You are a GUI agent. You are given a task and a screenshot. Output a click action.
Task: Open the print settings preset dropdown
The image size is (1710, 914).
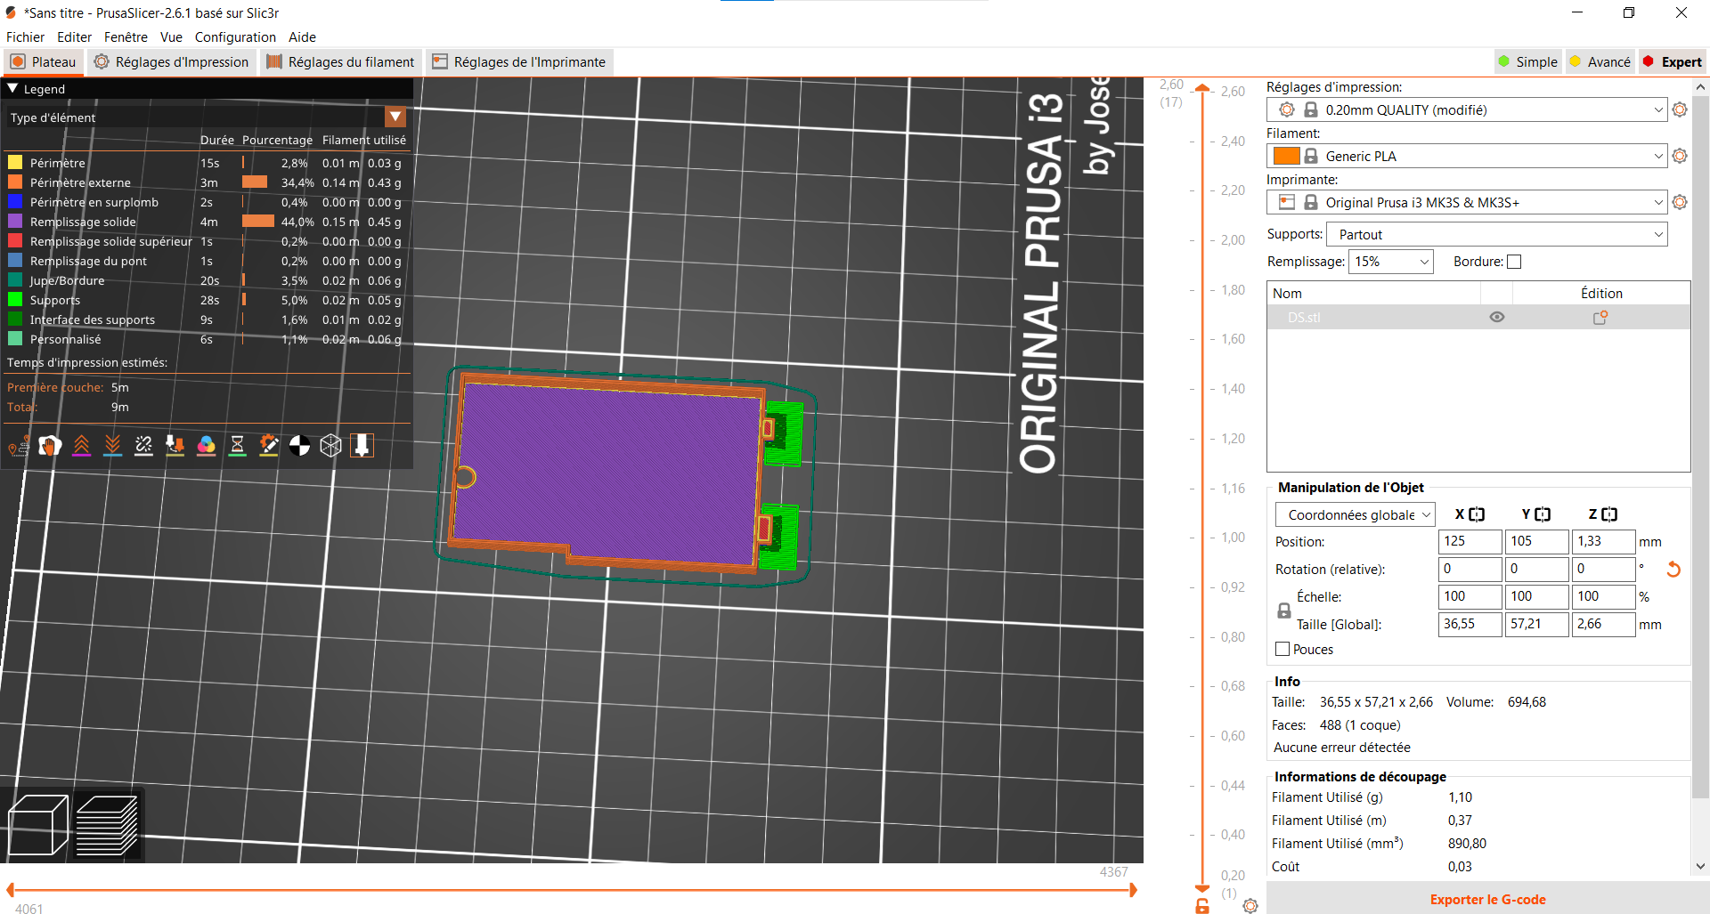click(1466, 109)
